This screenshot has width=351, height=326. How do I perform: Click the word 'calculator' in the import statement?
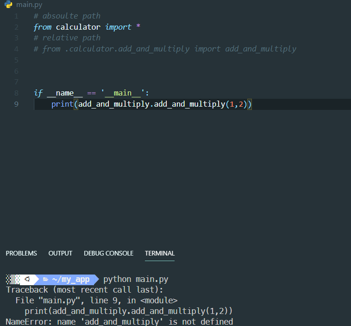[x=78, y=27]
